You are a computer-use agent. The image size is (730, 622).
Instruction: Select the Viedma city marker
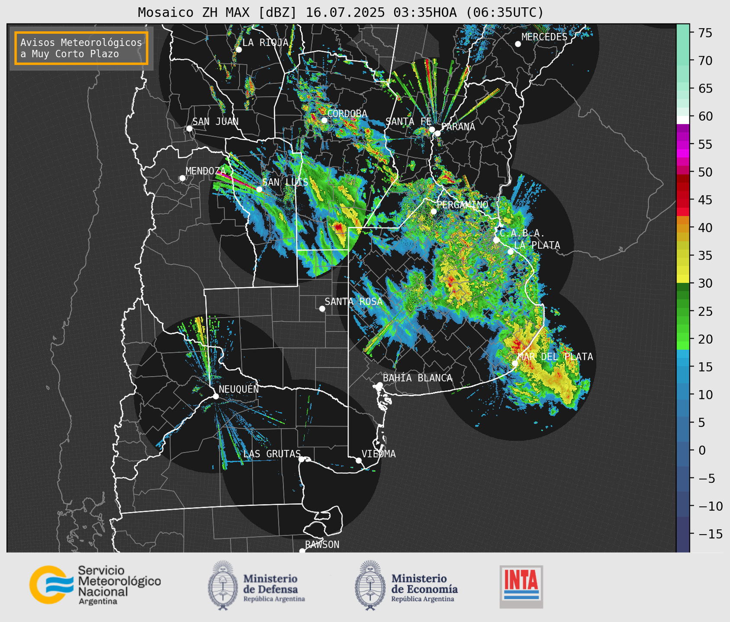(358, 460)
